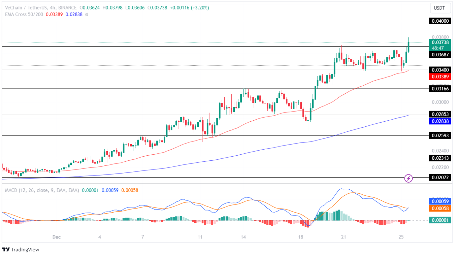This screenshot has height=253, width=454.
Task: Click the 0.02072 price level label
Action: (439, 178)
